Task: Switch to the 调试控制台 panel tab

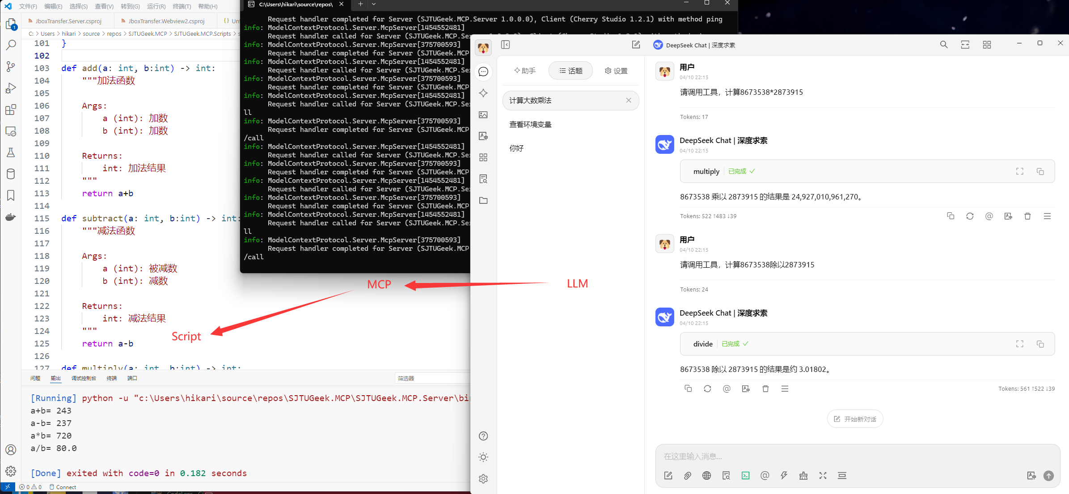Action: click(x=84, y=378)
